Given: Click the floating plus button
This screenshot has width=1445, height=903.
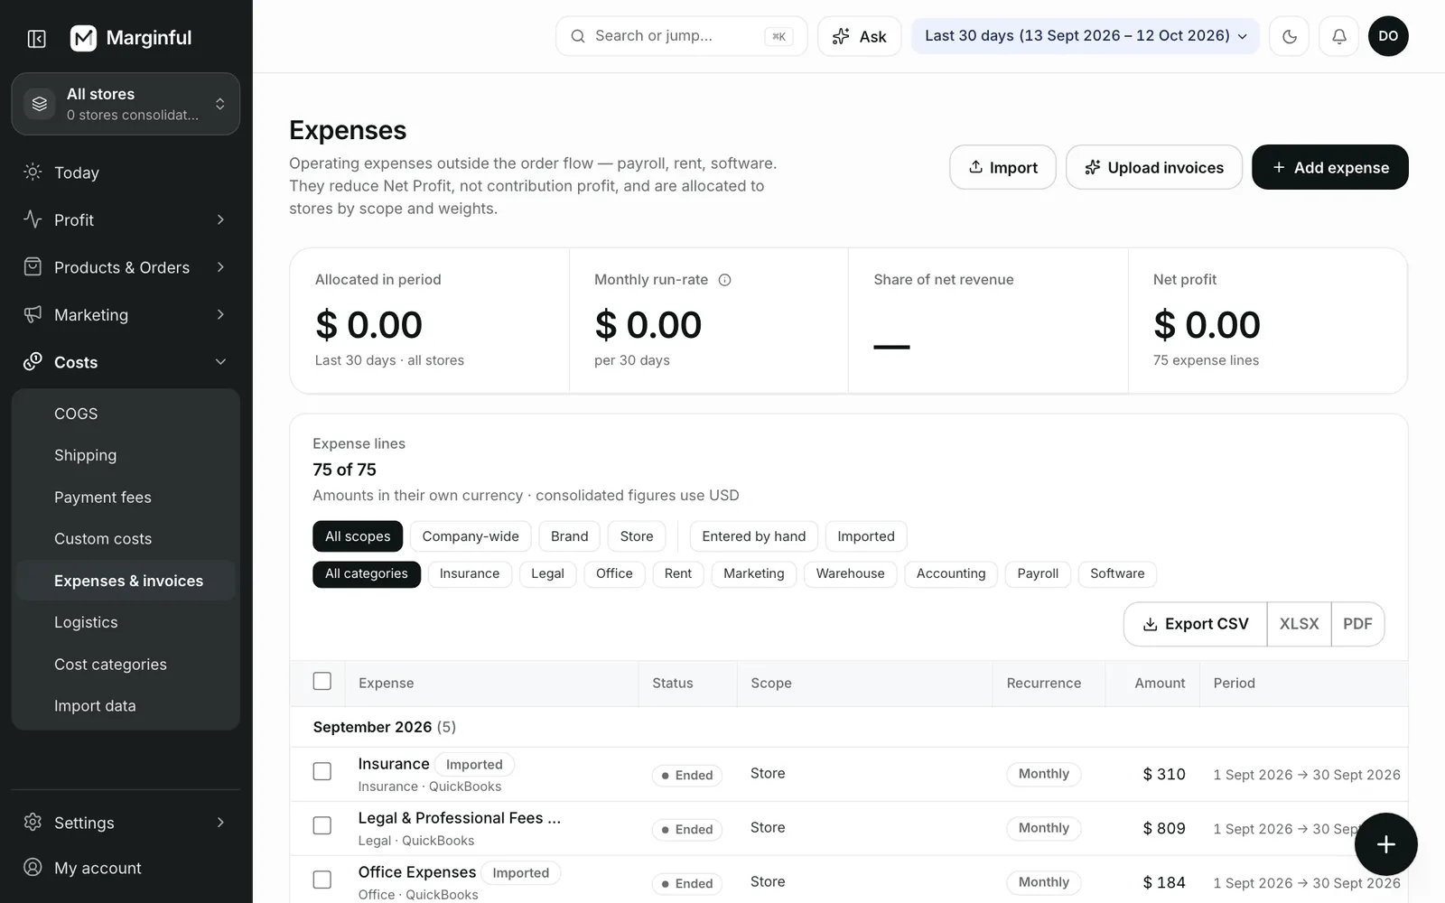Looking at the screenshot, I should coord(1385,844).
